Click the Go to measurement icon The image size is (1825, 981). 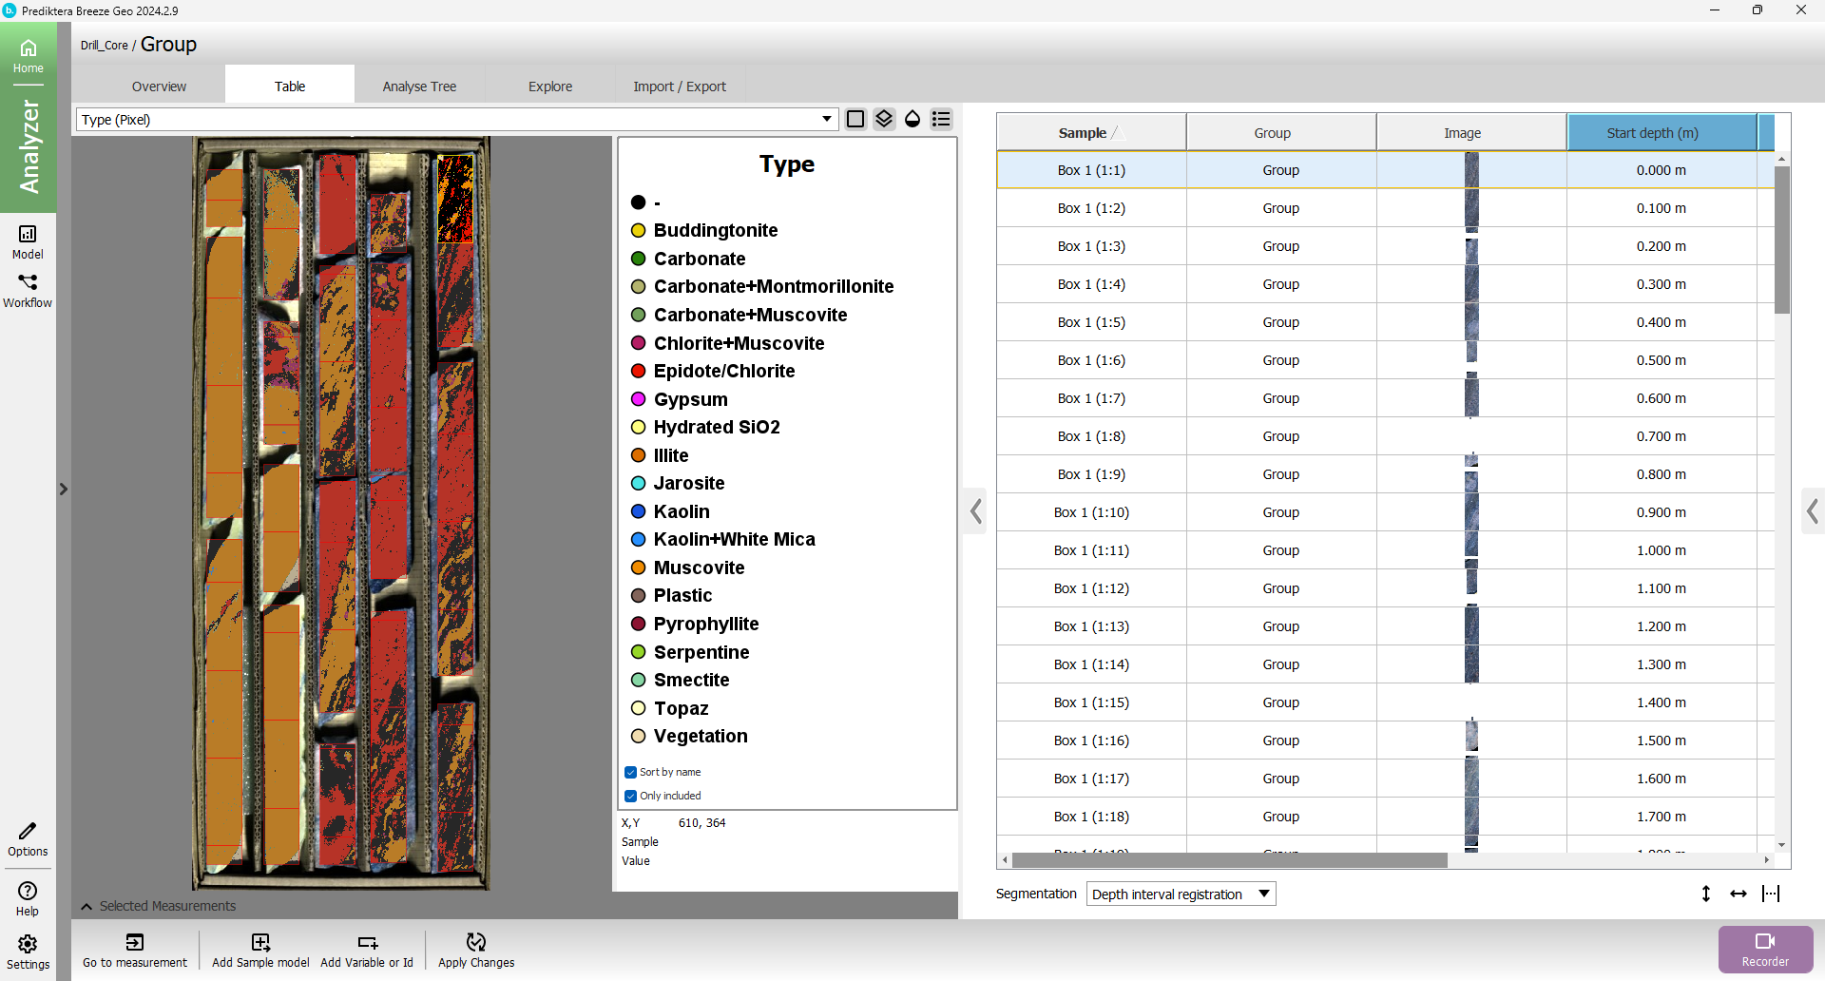point(135,942)
